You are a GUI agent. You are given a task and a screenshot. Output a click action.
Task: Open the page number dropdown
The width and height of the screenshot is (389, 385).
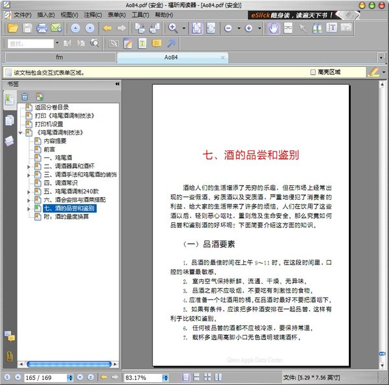tap(70, 378)
